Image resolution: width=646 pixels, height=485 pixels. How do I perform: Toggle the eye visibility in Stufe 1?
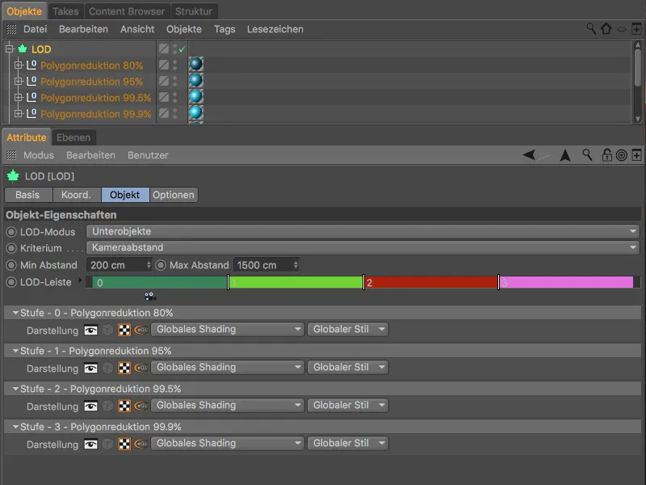click(90, 368)
